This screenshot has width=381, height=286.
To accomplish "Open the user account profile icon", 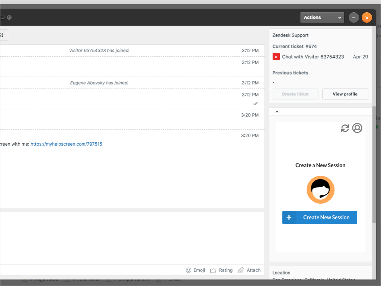I will pyautogui.click(x=357, y=128).
